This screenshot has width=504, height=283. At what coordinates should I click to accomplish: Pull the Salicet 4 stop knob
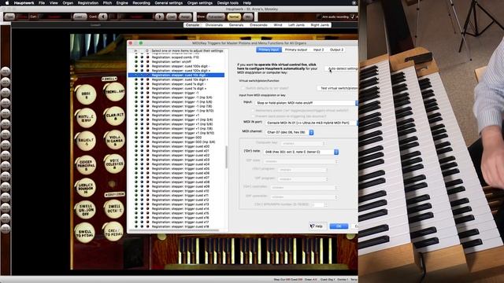[x=86, y=141]
